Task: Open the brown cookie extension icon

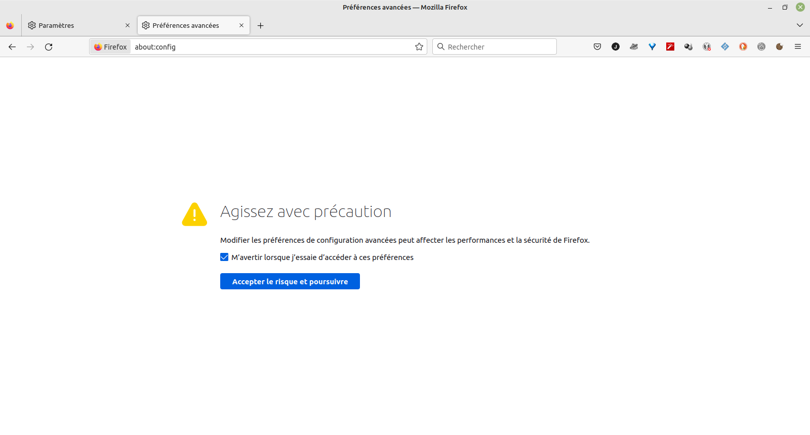Action: (x=780, y=47)
